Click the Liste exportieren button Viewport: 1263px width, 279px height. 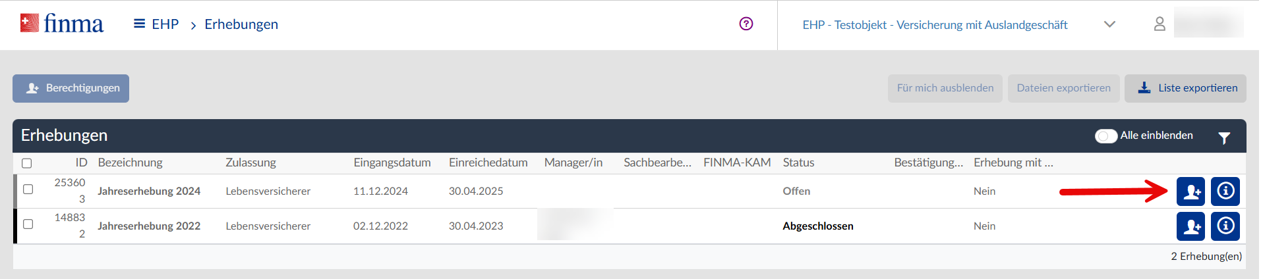pos(1185,88)
